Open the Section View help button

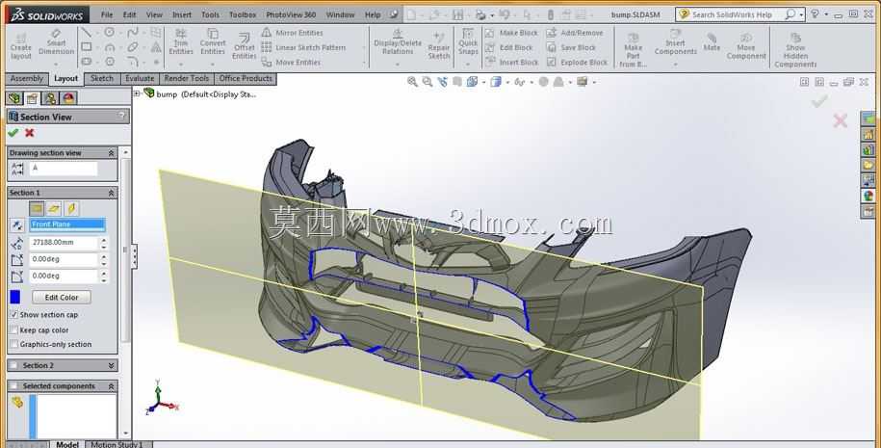coord(121,116)
